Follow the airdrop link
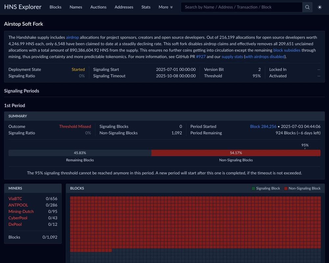 click(72, 37)
